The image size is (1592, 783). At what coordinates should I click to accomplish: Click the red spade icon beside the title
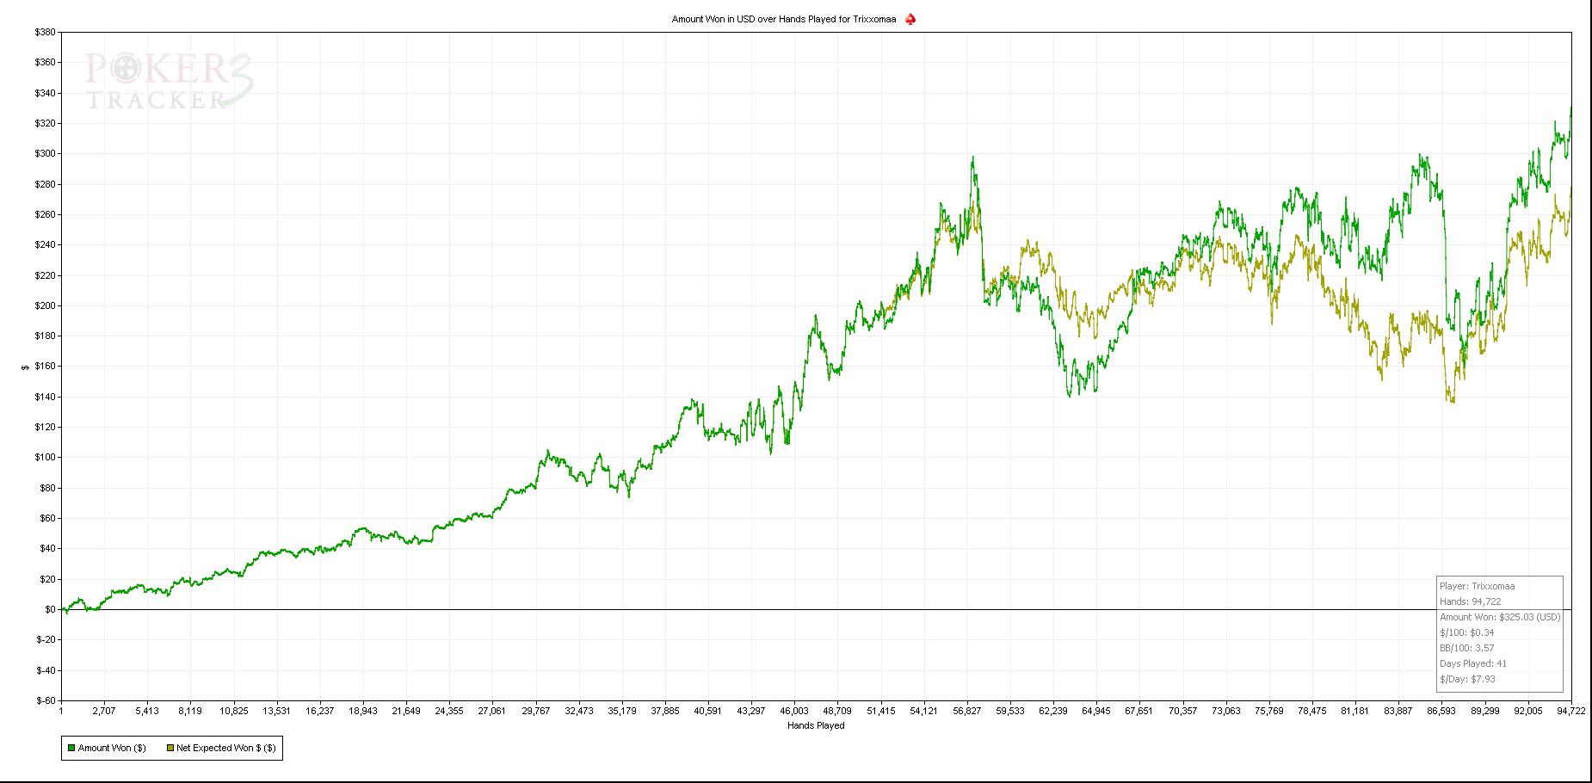click(x=910, y=19)
